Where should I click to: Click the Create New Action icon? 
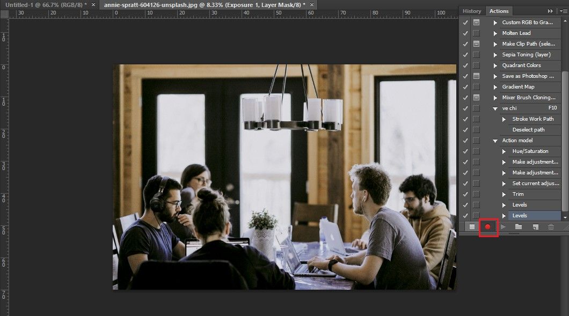[535, 227]
